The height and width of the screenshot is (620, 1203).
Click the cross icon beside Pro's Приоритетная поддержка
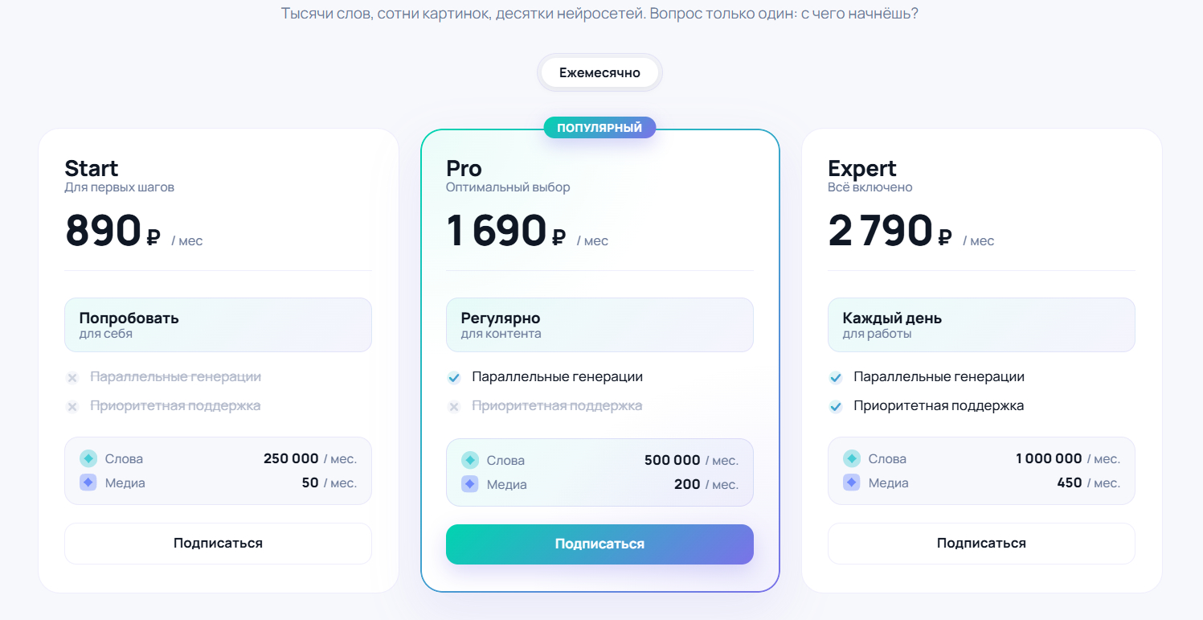pyautogui.click(x=454, y=407)
